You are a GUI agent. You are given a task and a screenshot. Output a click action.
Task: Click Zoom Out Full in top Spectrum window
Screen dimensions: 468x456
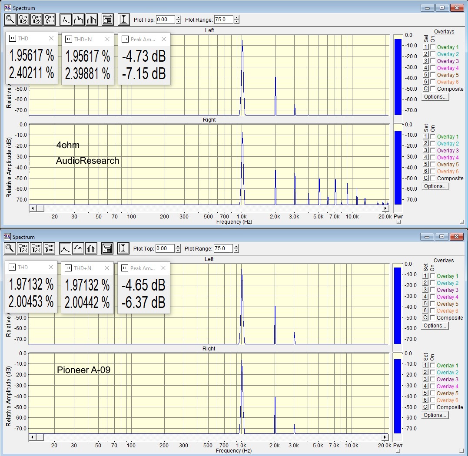click(50, 20)
